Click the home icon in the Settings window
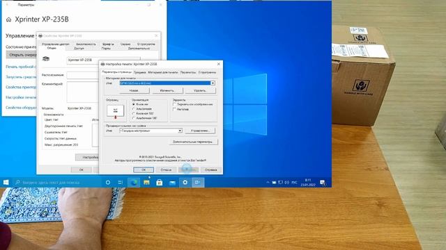 tap(9, 19)
